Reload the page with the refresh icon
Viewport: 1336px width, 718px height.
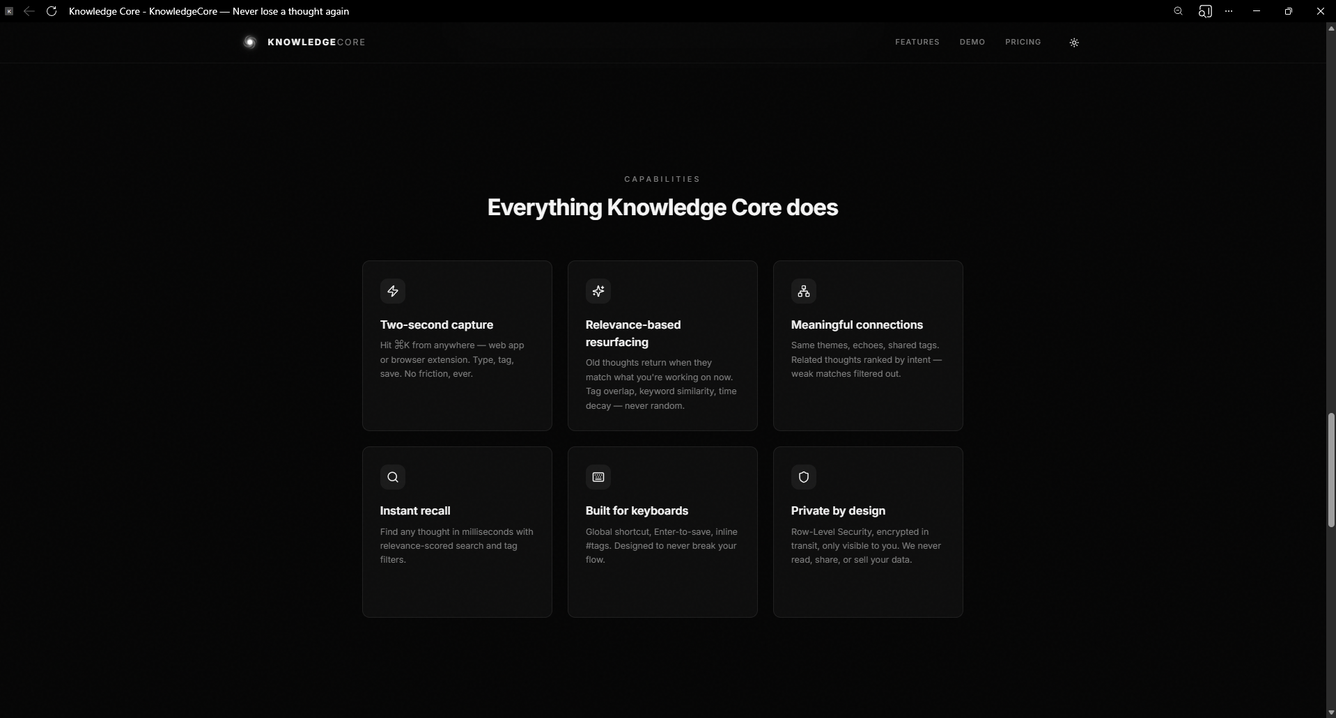point(52,11)
